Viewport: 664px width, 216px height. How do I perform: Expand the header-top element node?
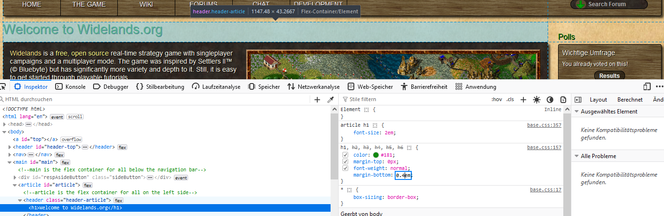(x=9, y=147)
